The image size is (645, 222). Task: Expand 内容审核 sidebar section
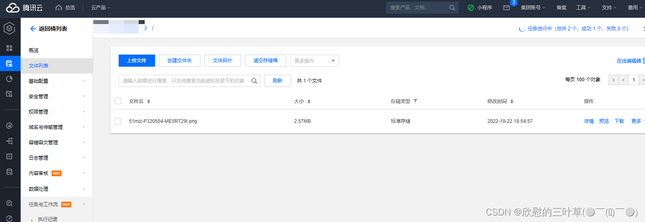tap(57, 173)
